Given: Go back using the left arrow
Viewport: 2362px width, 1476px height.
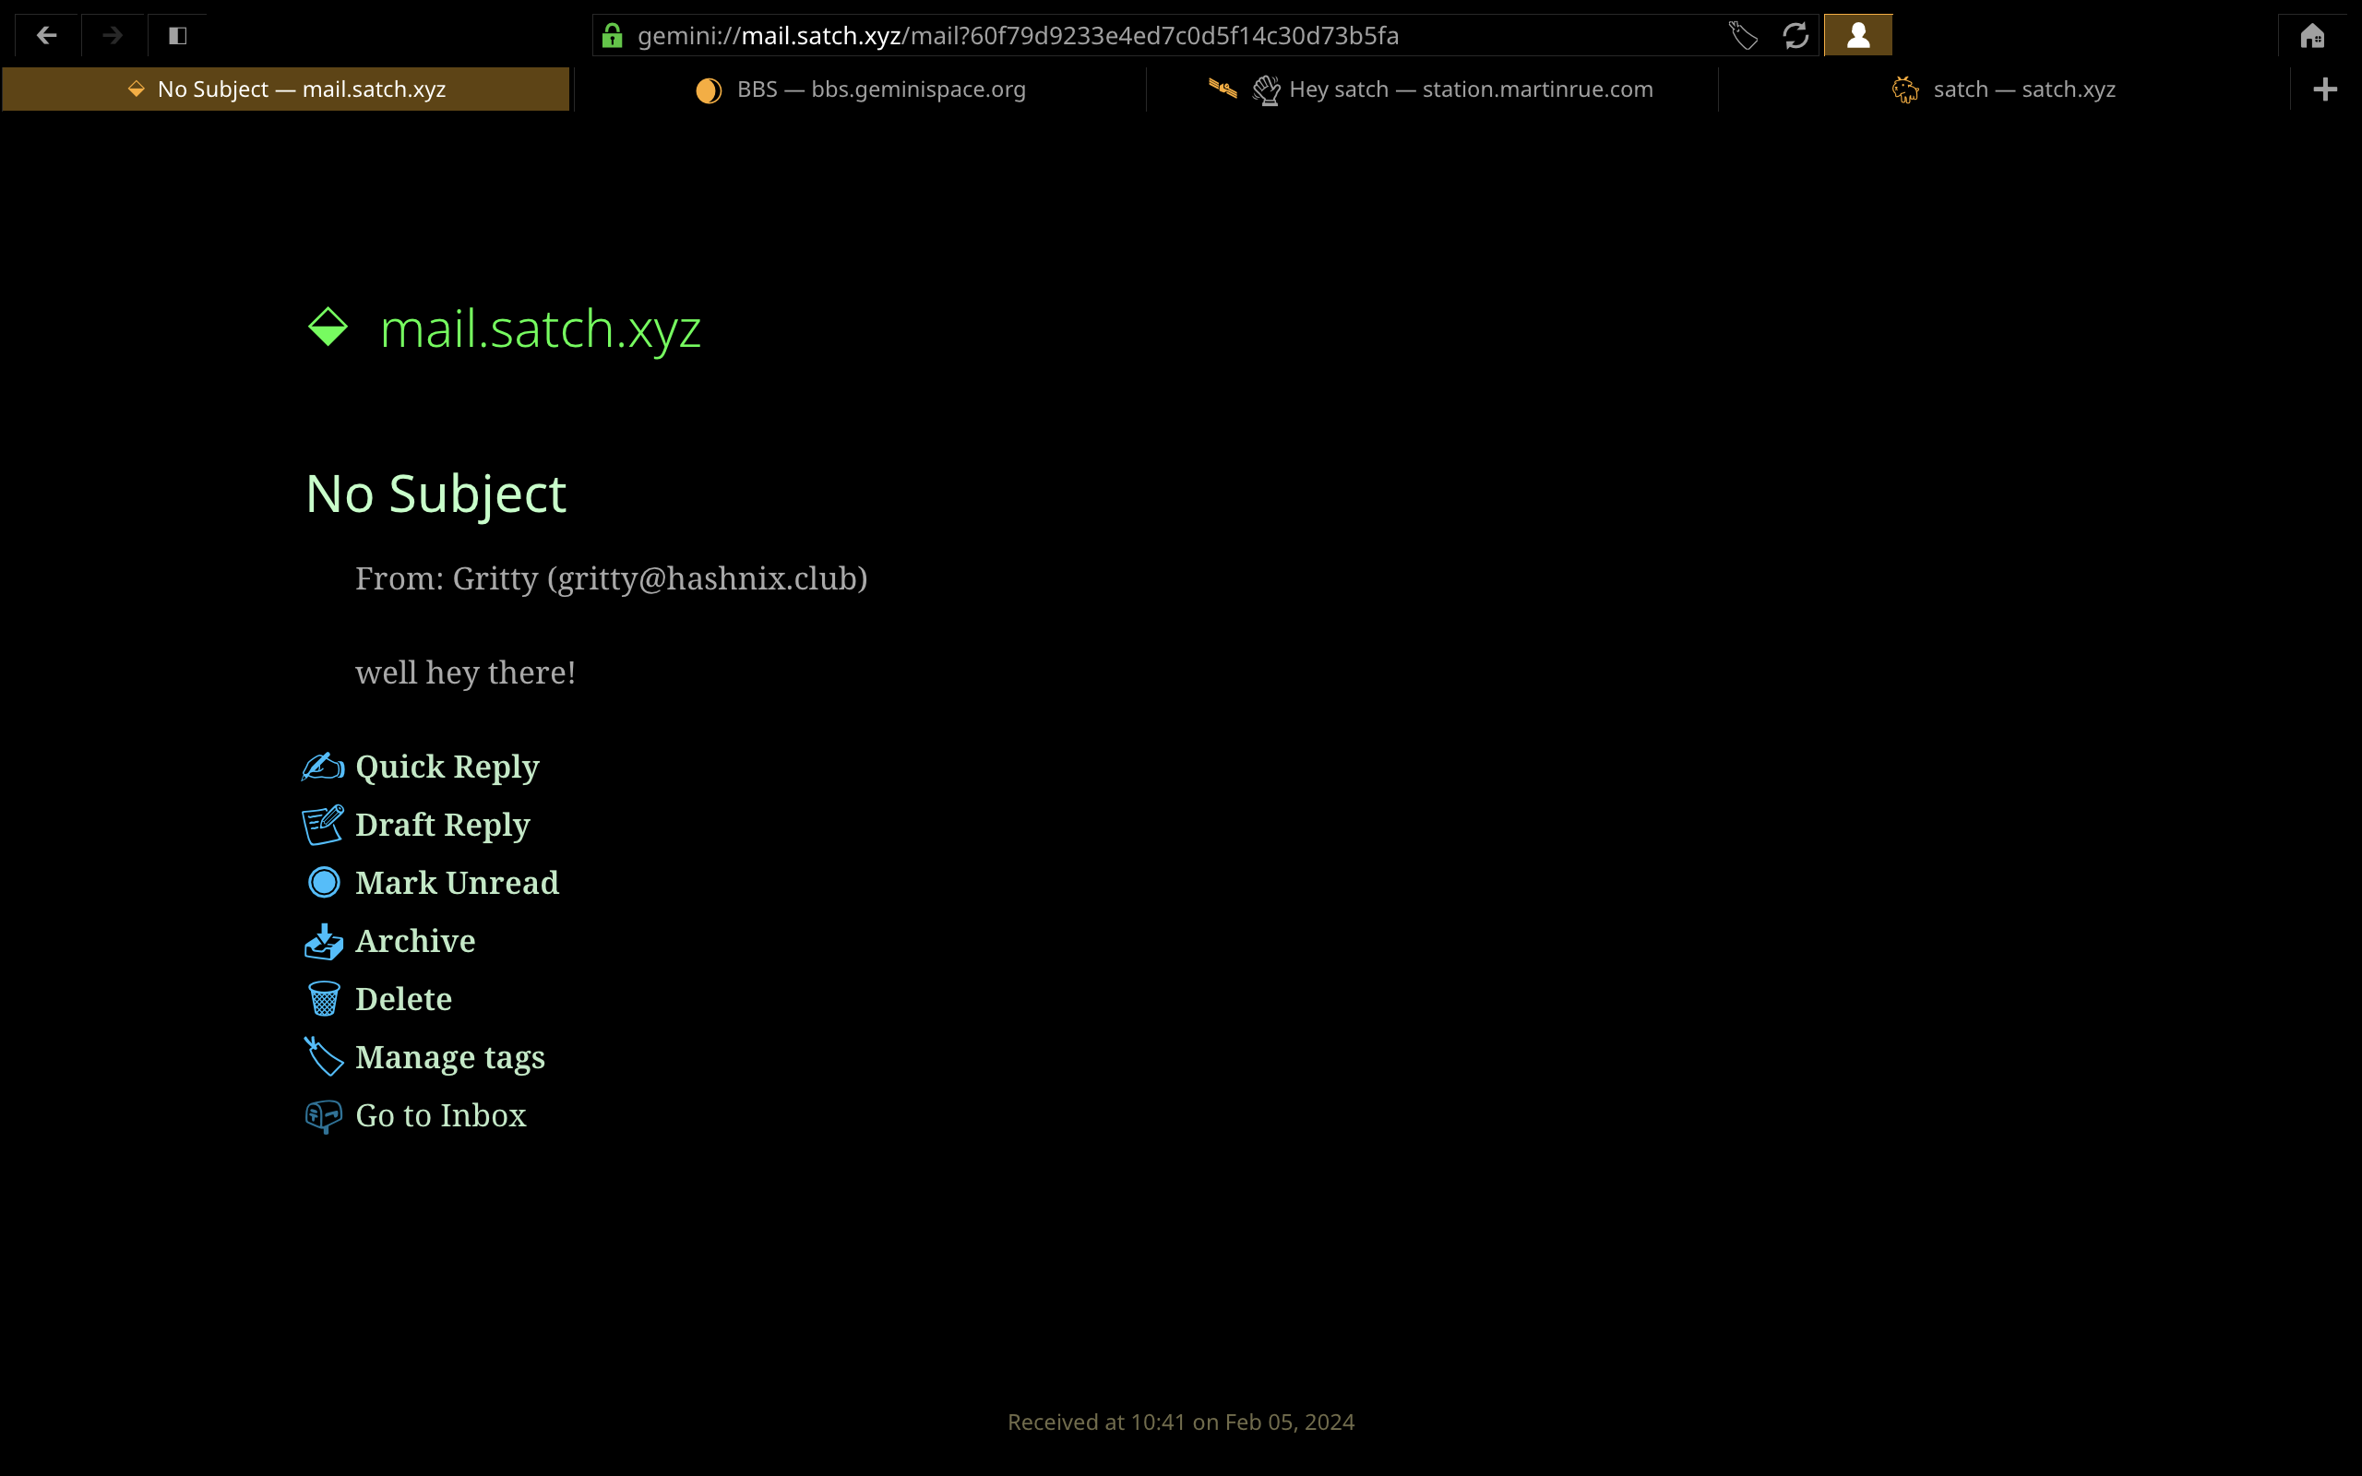Looking at the screenshot, I should pyautogui.click(x=47, y=36).
